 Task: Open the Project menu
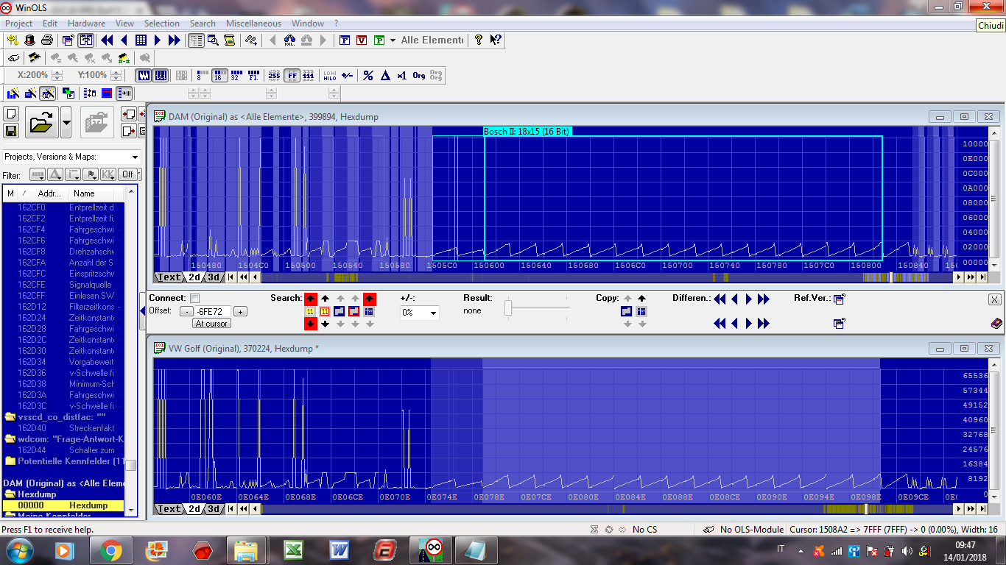tap(19, 24)
